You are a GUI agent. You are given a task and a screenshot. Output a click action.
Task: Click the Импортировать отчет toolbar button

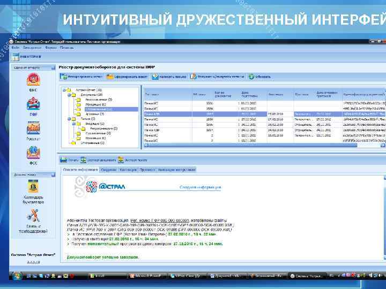pos(81,77)
